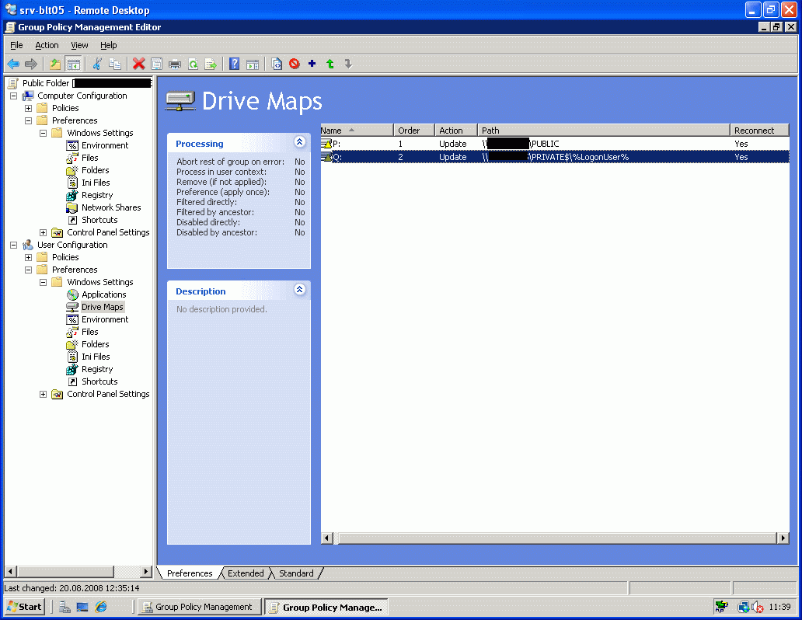Select the Q: drive map row

click(x=555, y=157)
